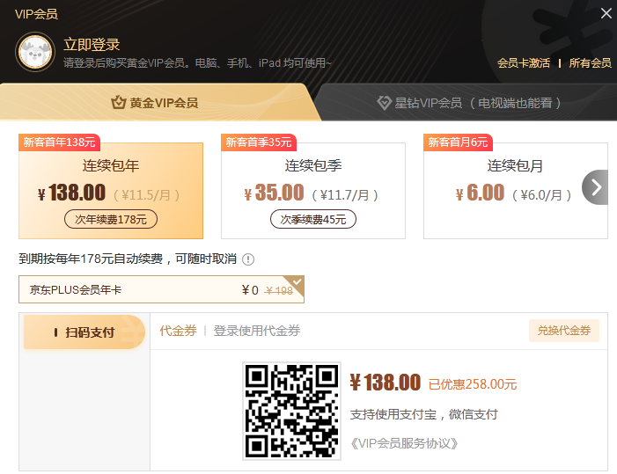
Task: Select the 连续包季 35.00 plan
Action: click(313, 191)
